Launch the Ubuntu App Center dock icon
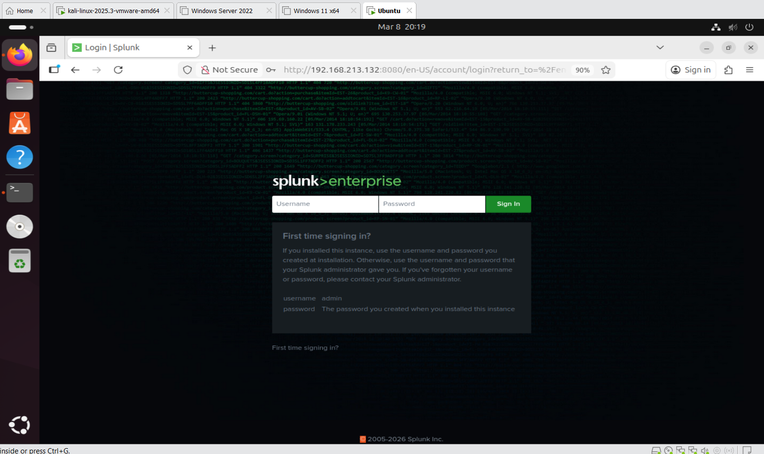Screen dimensions: 764x454 click(x=20, y=123)
